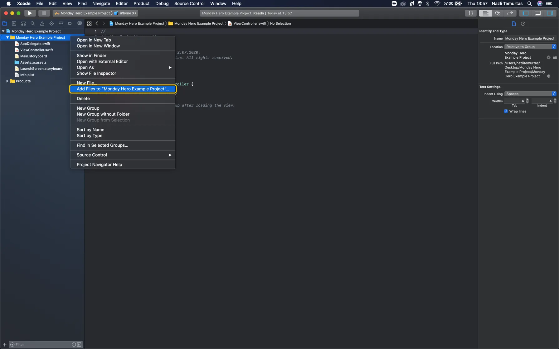
Task: Select Main.storyboard file
Action: pyautogui.click(x=33, y=56)
